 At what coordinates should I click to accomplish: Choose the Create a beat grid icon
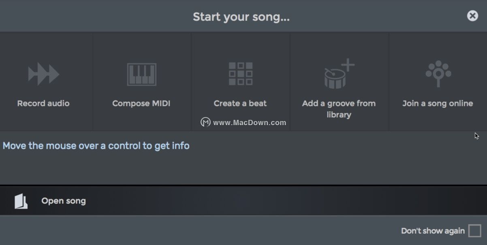240,74
